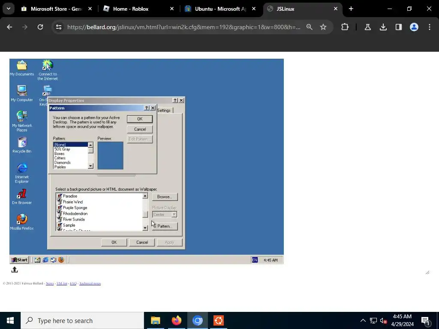The height and width of the screenshot is (329, 439).
Task: Click OK in Pattern dialog
Action: (140, 119)
